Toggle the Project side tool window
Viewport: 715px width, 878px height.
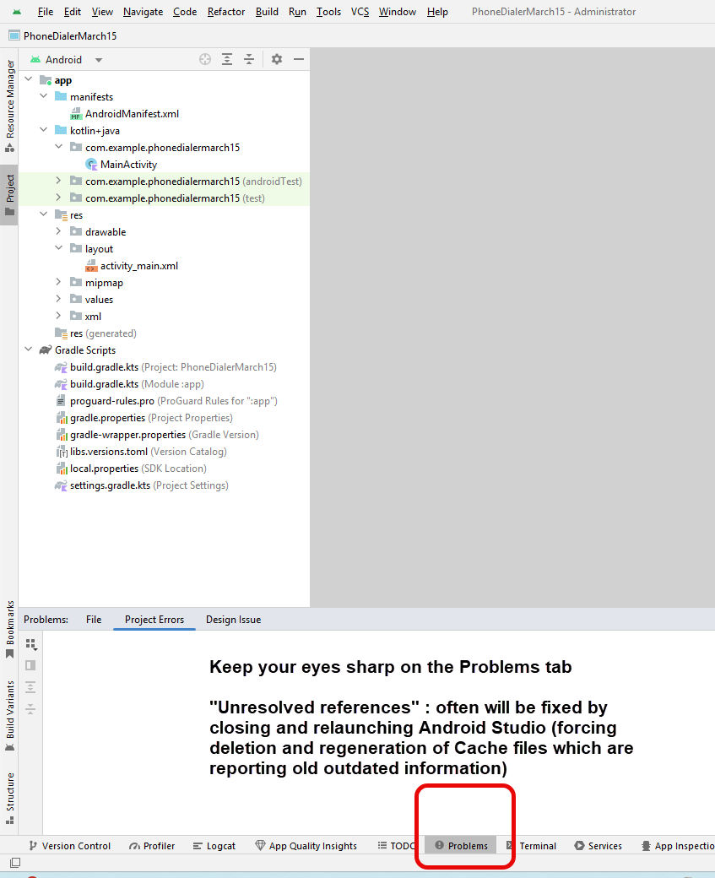tap(9, 195)
